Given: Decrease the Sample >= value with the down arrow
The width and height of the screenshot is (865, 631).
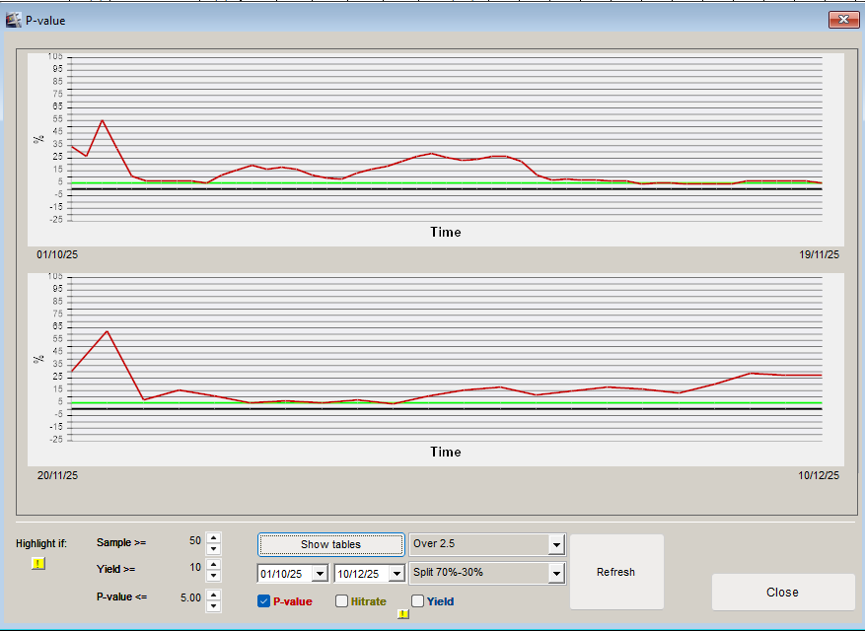Looking at the screenshot, I should [213, 546].
